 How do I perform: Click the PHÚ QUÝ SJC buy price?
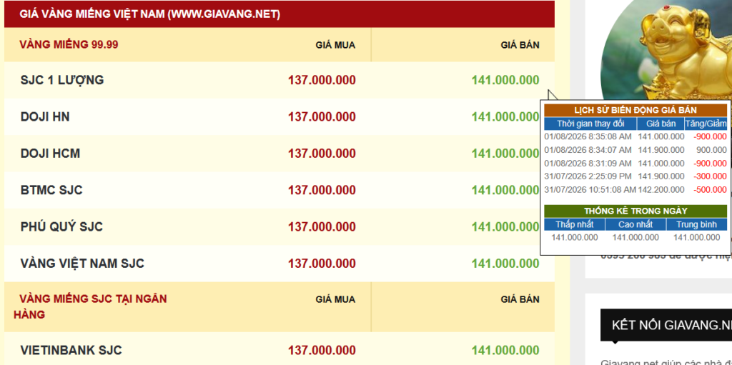tap(322, 227)
